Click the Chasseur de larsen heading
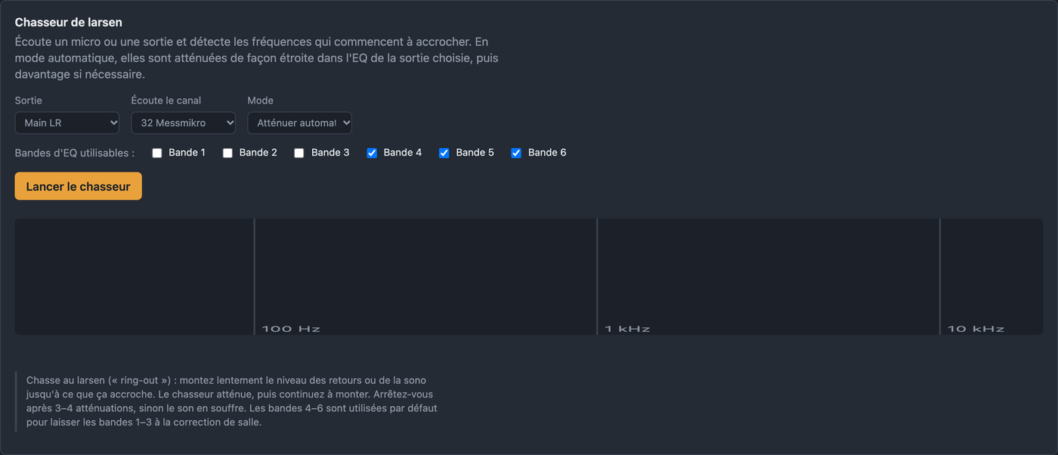The image size is (1058, 455). click(x=69, y=22)
